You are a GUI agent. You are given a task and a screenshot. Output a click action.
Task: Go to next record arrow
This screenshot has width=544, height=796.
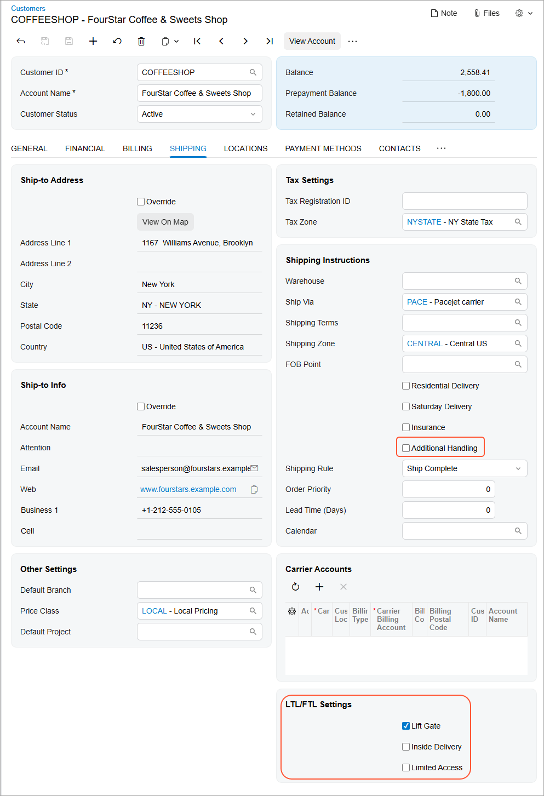click(245, 41)
